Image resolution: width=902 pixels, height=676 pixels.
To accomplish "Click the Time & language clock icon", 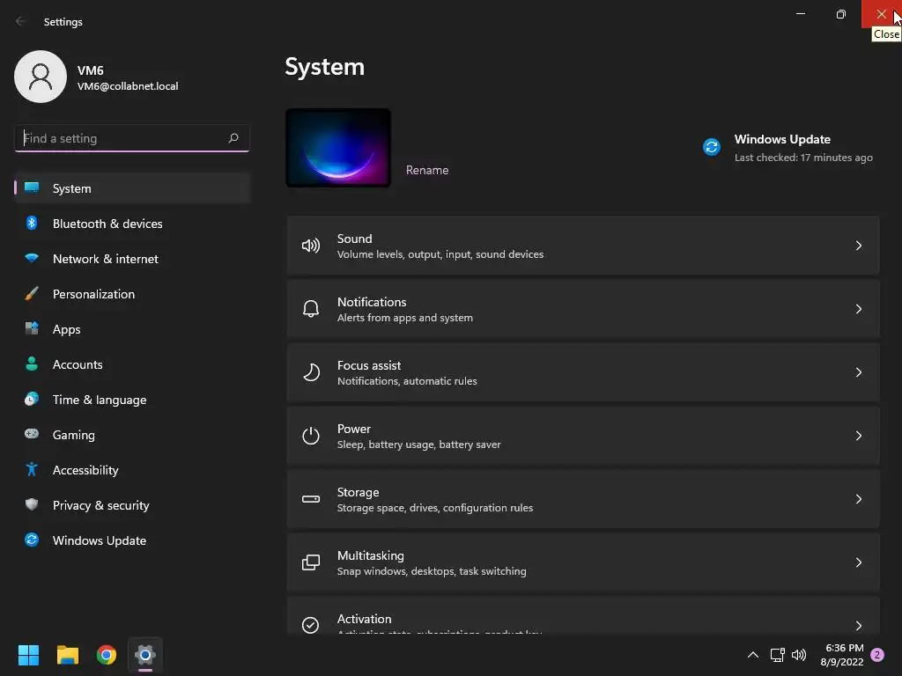I will coord(32,399).
